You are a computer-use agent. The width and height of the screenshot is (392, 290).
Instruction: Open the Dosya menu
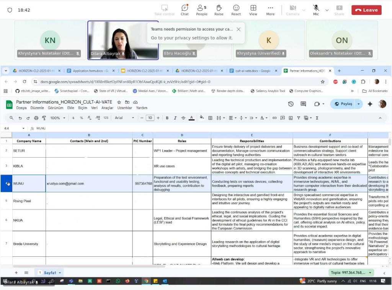(21, 108)
